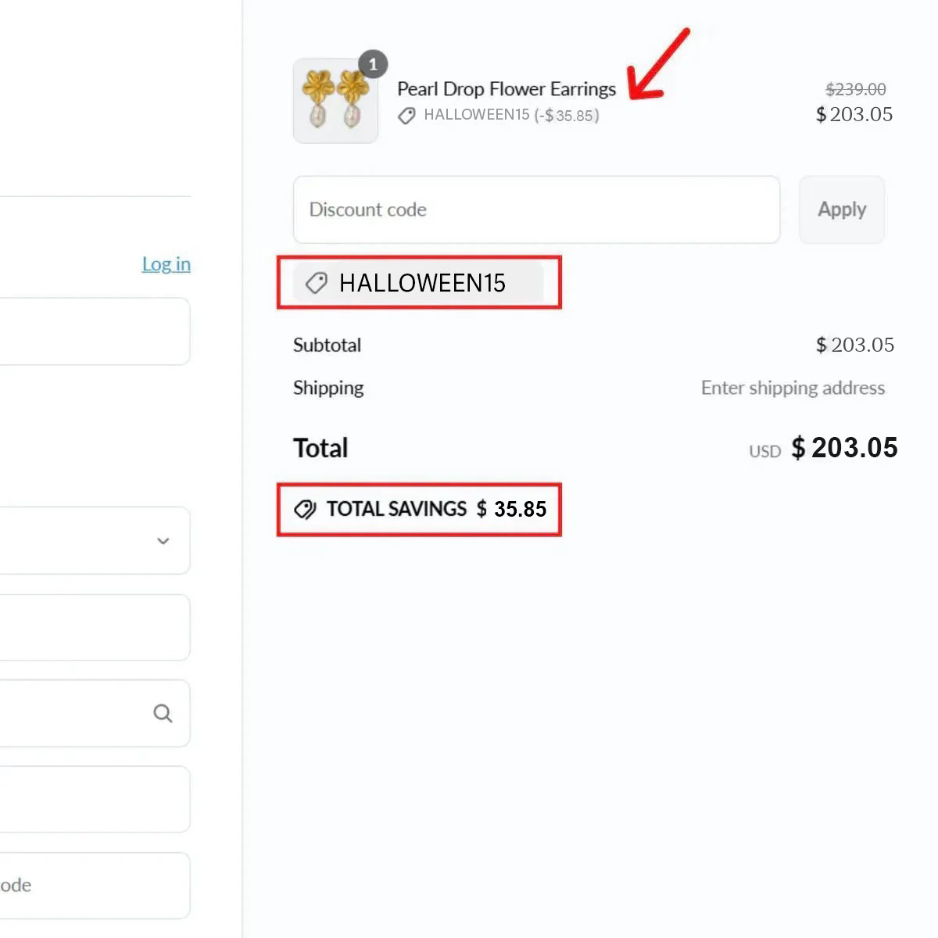Expand the dropdown with the chevron arrow
The image size is (938, 938).
tap(163, 541)
